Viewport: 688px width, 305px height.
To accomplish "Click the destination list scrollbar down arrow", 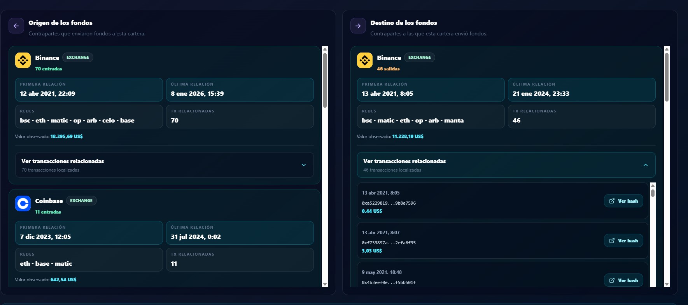I will tap(667, 284).
